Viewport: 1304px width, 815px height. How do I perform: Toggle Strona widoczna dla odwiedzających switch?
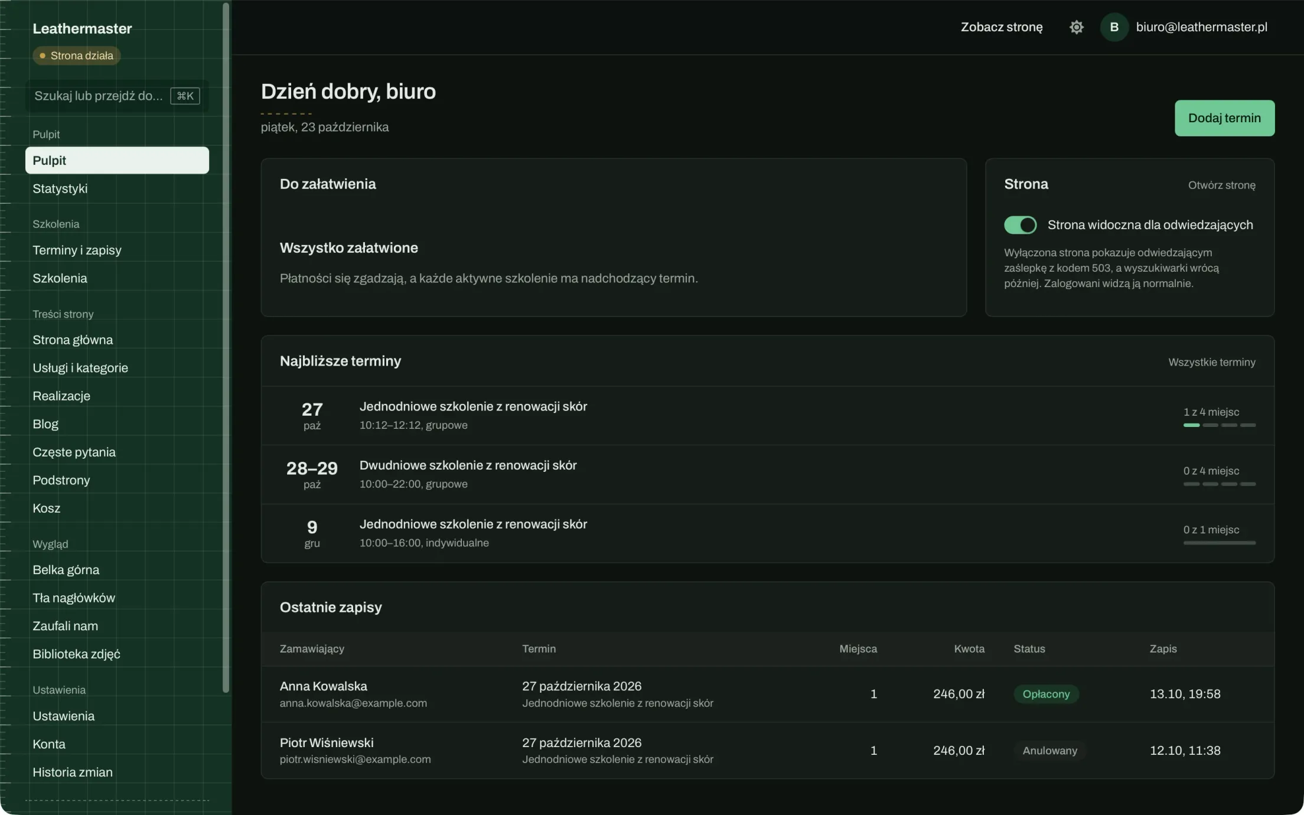pos(1020,225)
